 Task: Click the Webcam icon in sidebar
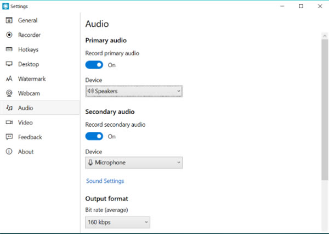point(9,93)
